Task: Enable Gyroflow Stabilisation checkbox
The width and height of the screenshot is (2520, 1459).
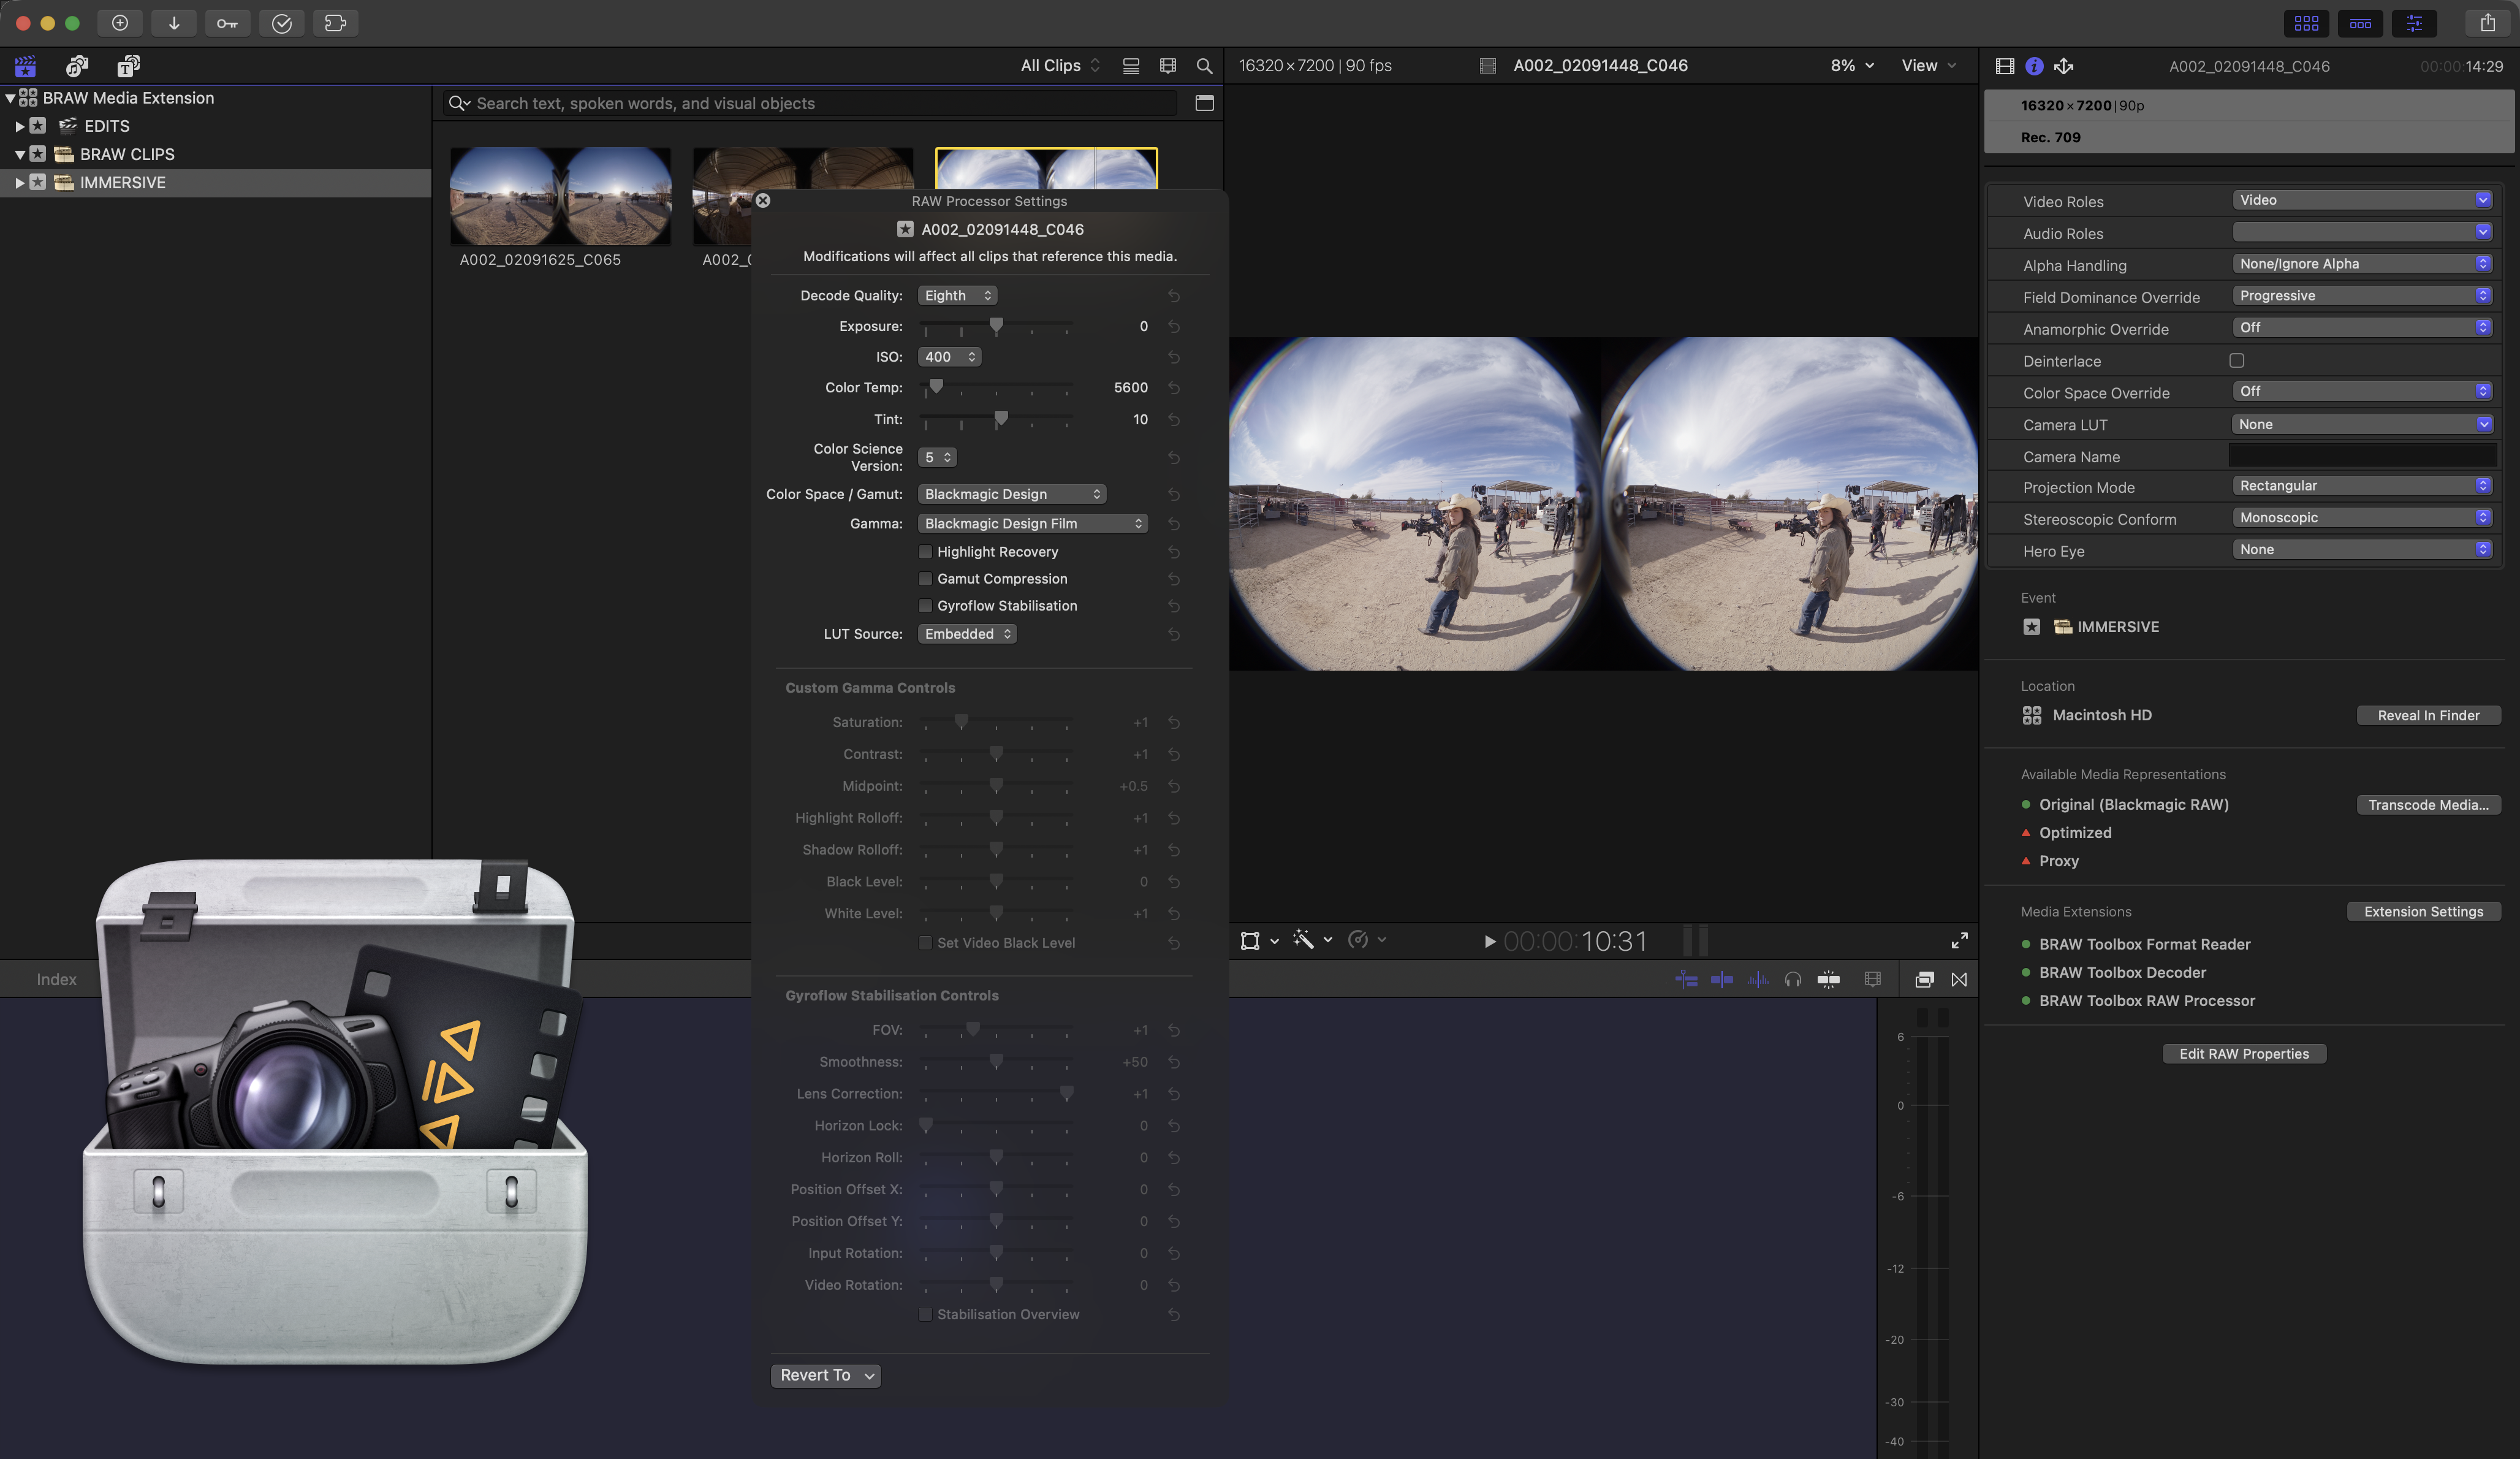Action: (x=925, y=606)
